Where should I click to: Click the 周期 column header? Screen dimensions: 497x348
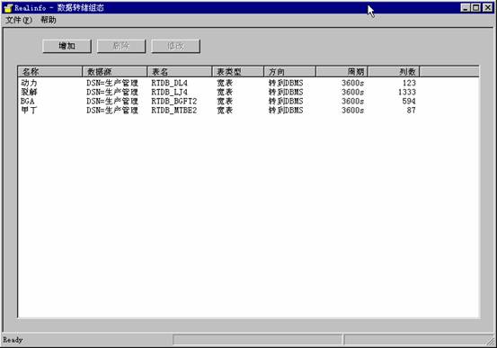coord(342,72)
